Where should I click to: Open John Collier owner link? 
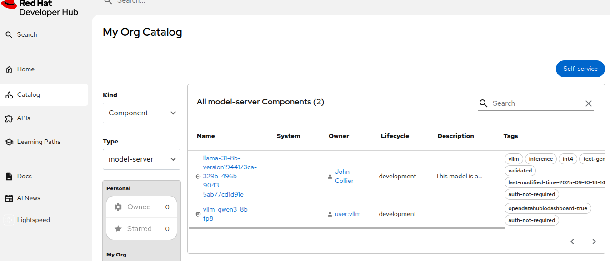(x=344, y=176)
